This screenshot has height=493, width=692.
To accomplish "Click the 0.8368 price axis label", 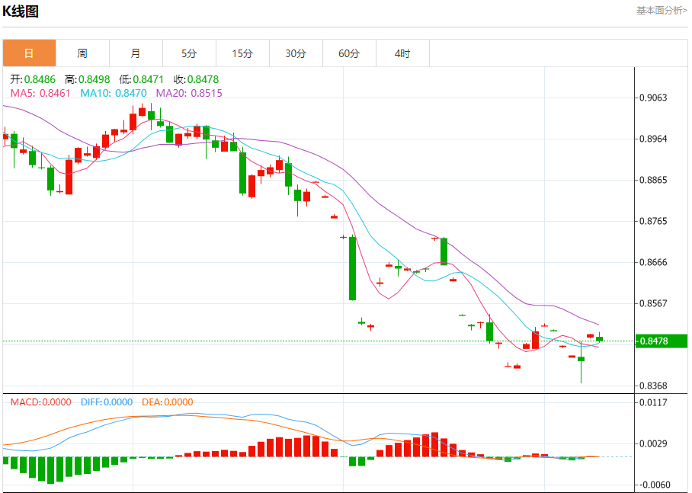I will coord(653,386).
